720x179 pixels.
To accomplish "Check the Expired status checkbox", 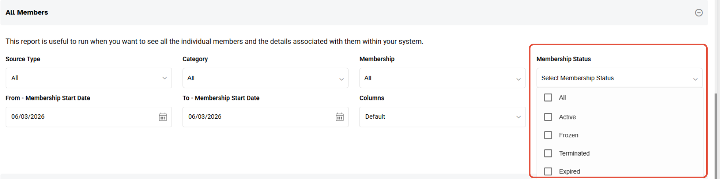I will point(548,171).
